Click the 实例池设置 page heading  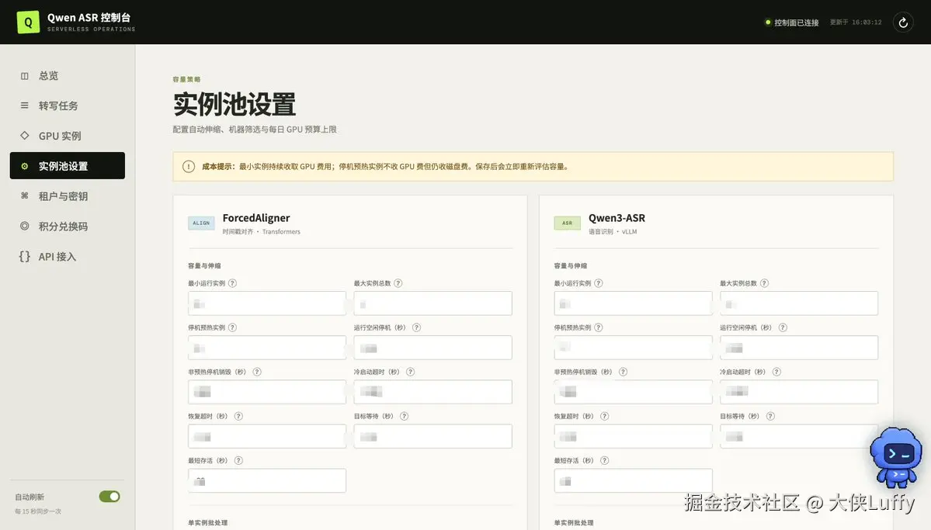click(x=234, y=105)
